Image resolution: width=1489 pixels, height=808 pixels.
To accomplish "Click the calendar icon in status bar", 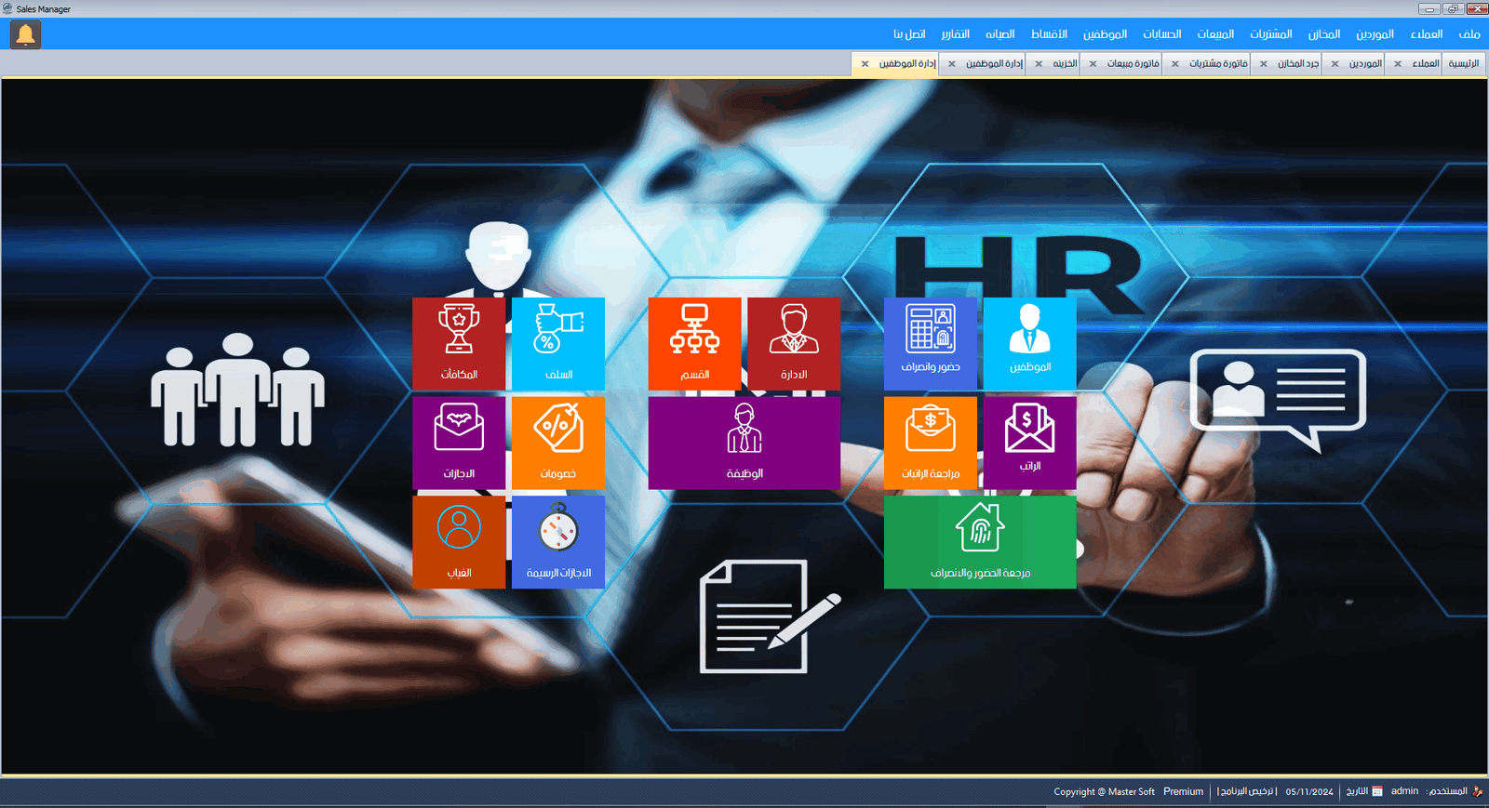I will tap(1377, 792).
